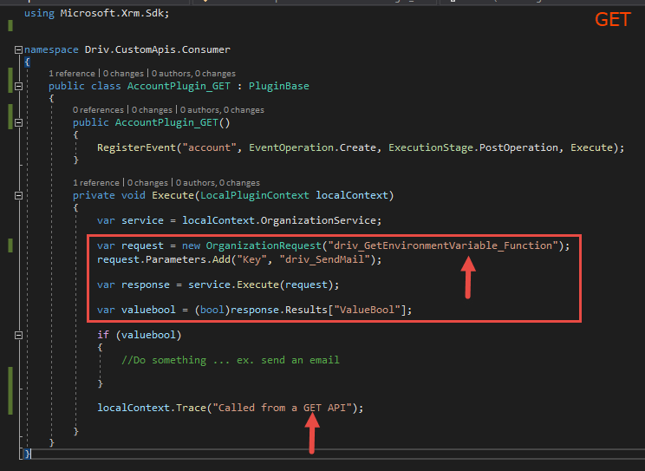Click the PluginBase base class name

(278, 86)
